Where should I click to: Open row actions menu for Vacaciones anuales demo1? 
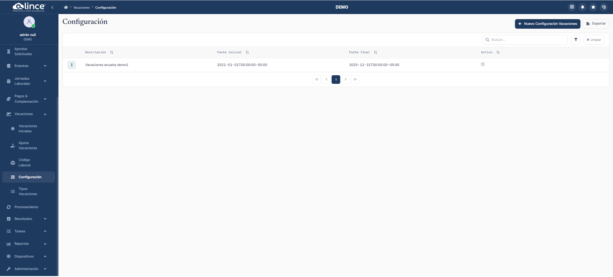72,65
